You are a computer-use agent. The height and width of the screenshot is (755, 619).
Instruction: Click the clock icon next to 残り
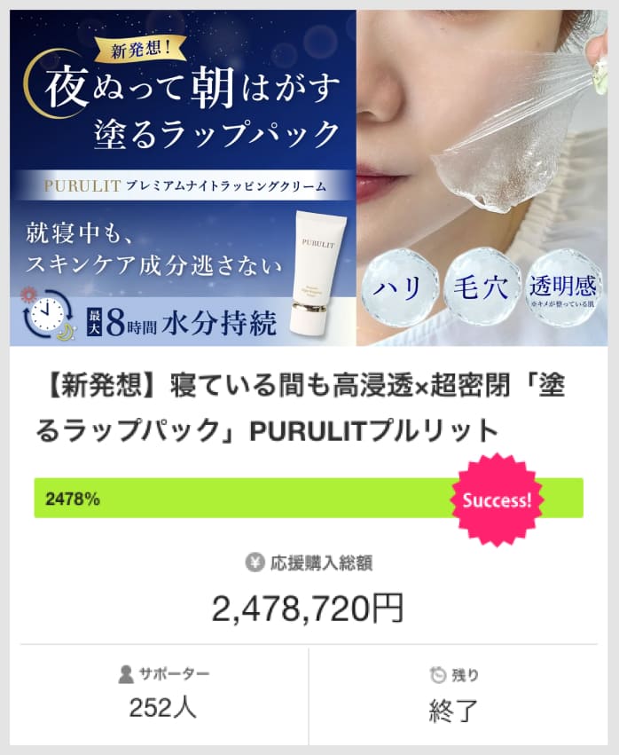437,674
